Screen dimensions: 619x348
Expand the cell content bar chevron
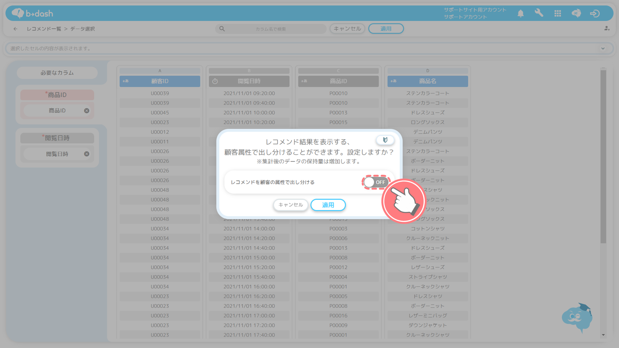tap(603, 48)
